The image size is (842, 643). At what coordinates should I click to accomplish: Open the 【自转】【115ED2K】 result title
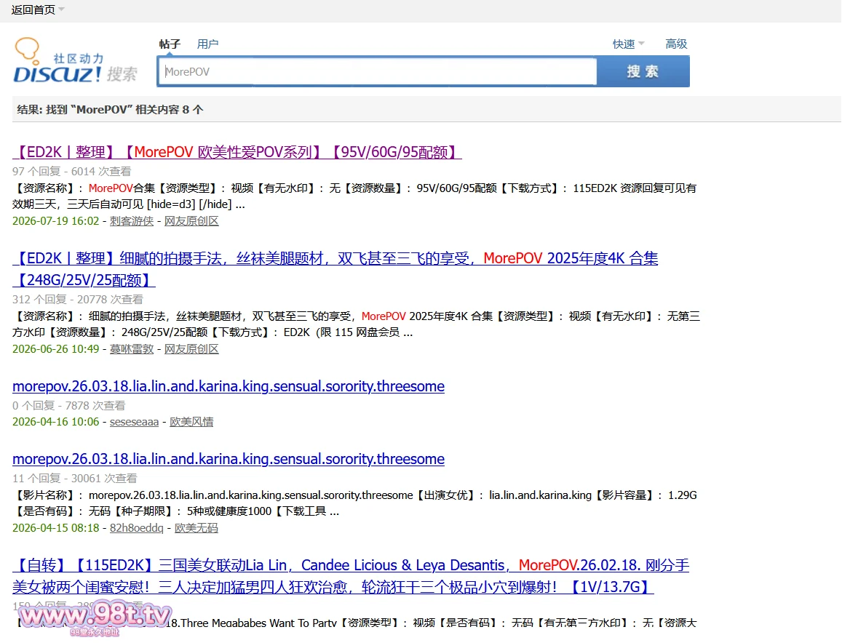tap(351, 576)
